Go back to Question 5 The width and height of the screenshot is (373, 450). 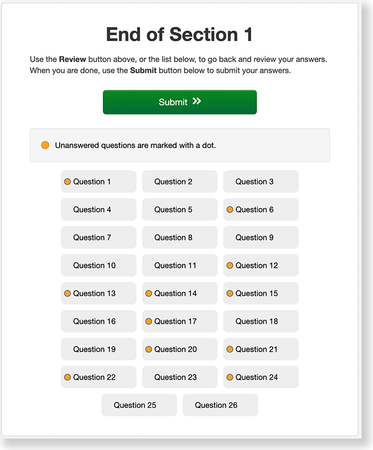(180, 210)
